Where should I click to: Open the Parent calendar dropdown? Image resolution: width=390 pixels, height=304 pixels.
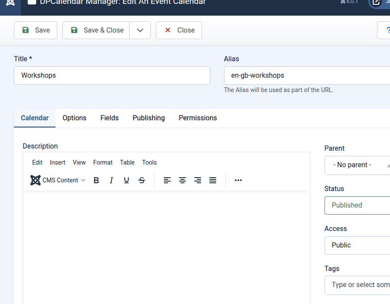click(355, 165)
